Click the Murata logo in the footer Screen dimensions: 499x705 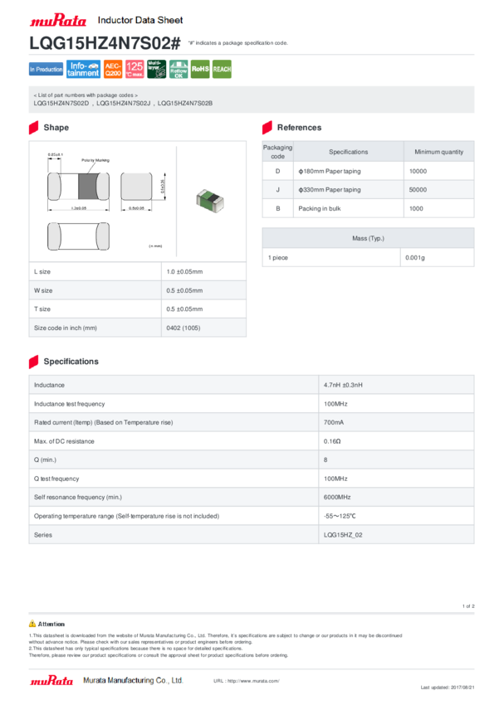pos(51,680)
